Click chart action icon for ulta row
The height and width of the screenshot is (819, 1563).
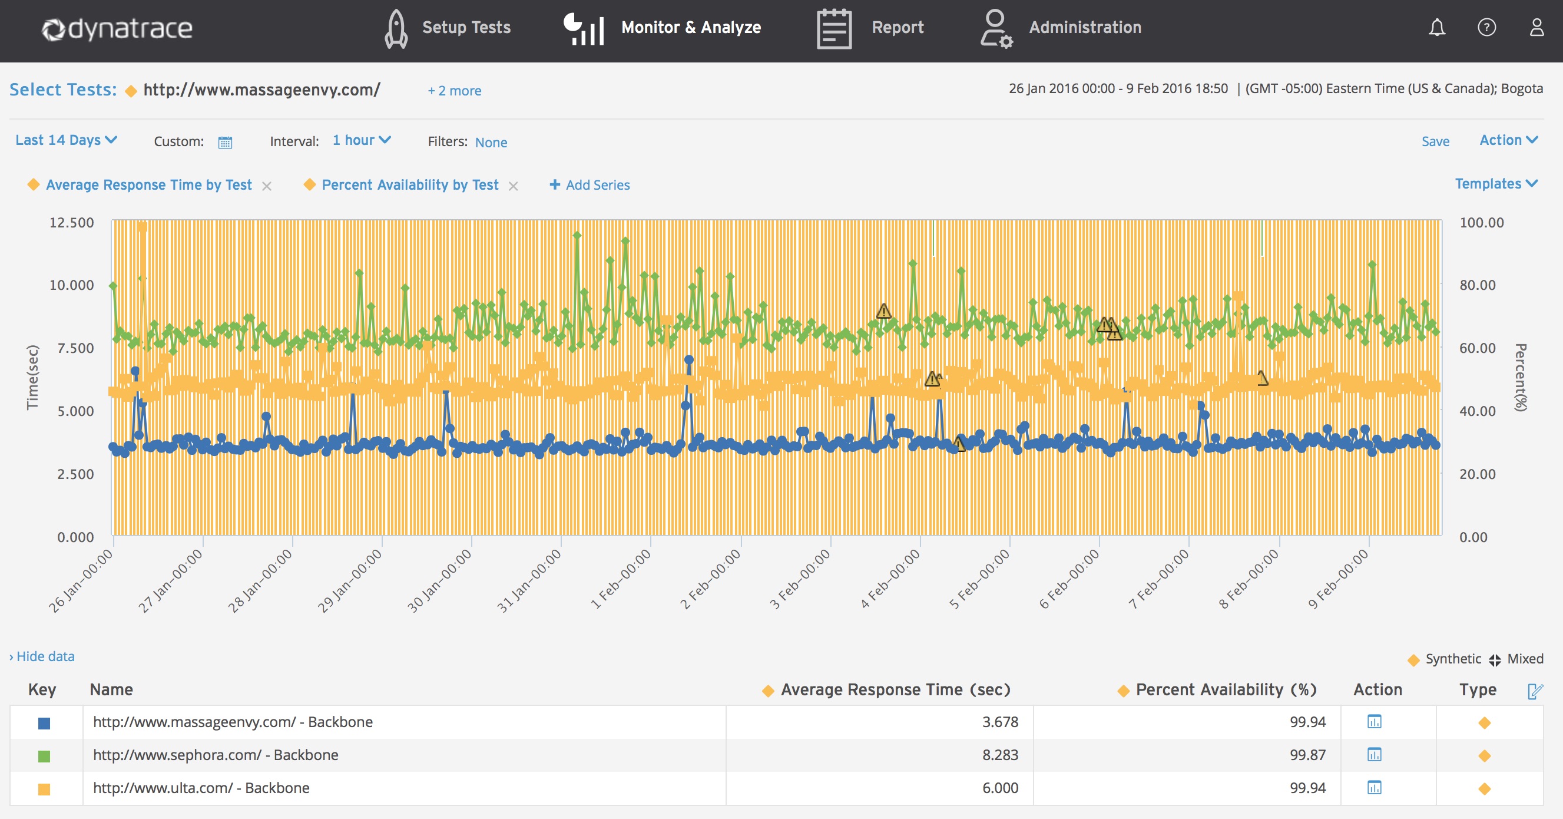(x=1375, y=787)
